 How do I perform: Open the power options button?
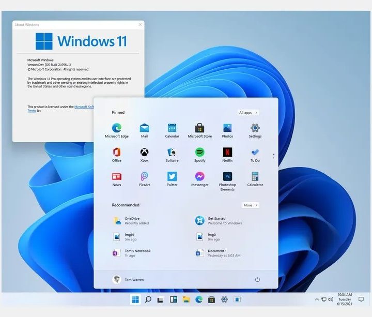pos(257,280)
